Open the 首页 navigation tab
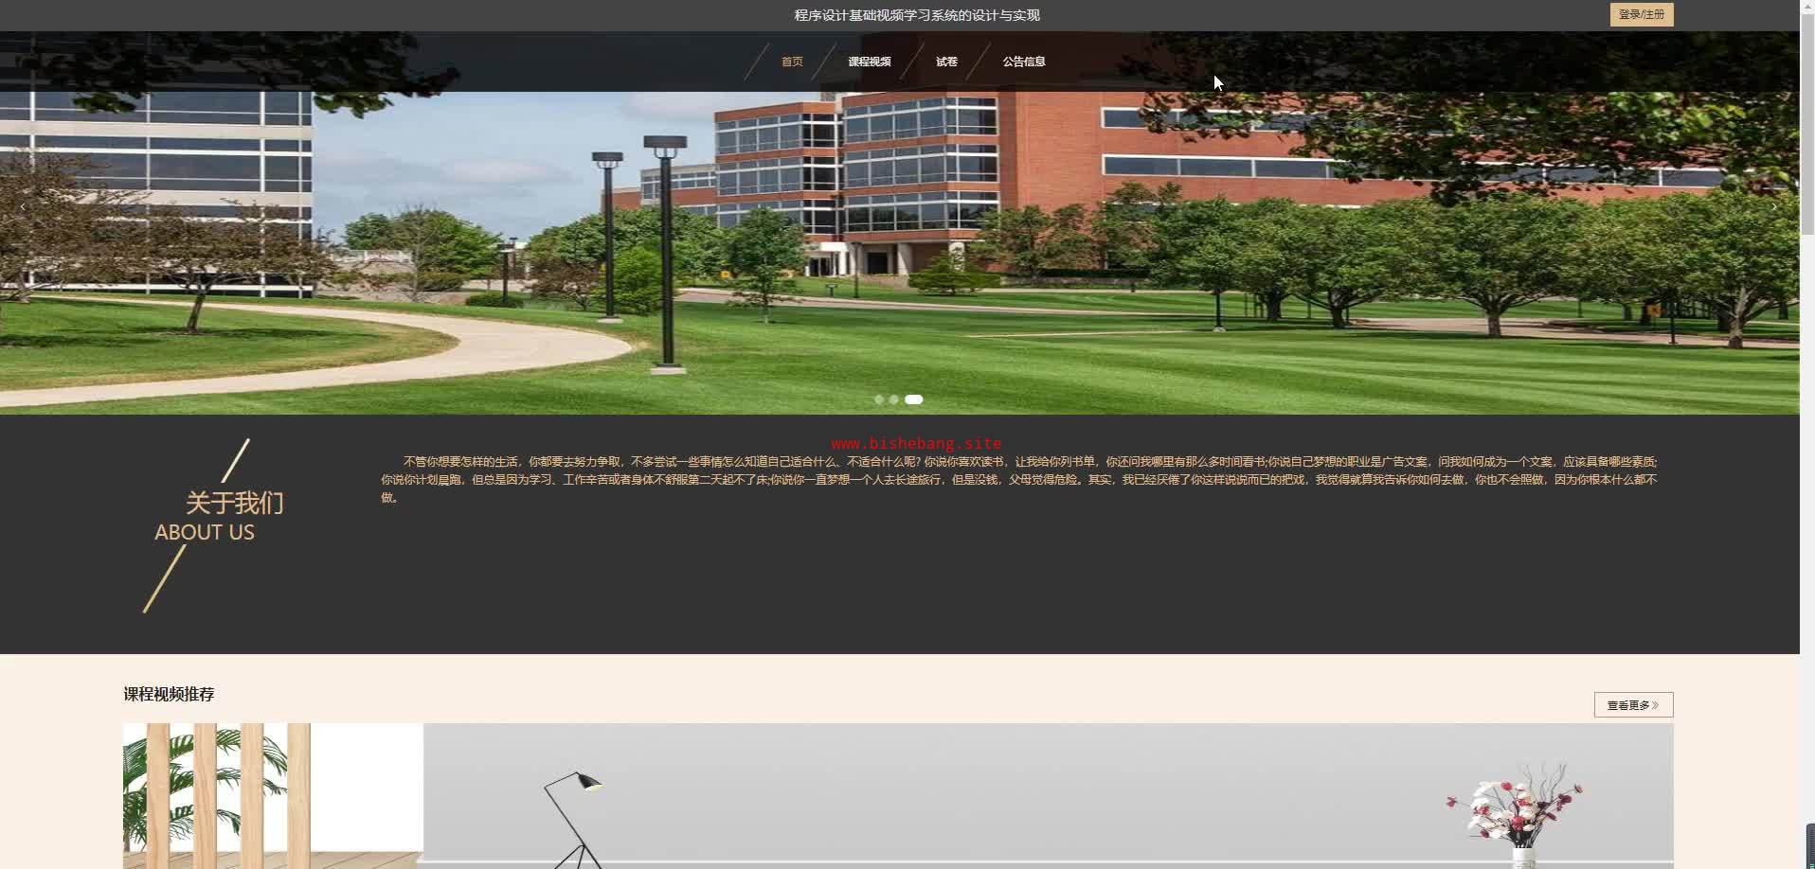The width and height of the screenshot is (1815, 869). (x=792, y=62)
